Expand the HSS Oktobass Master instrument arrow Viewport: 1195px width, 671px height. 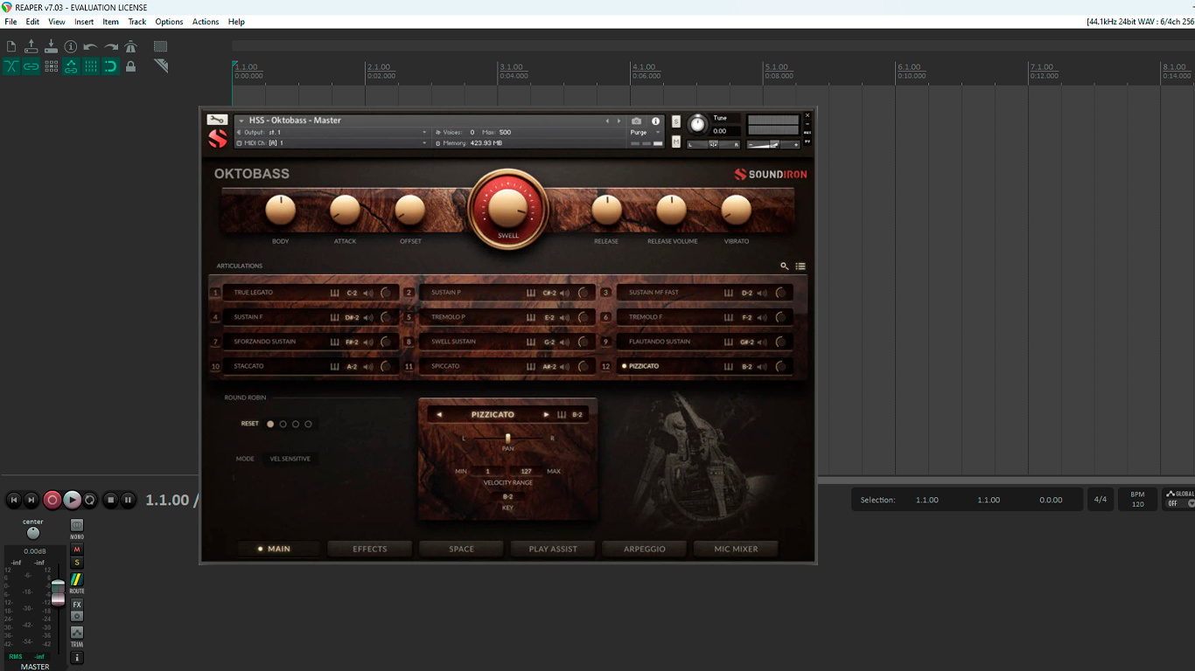[241, 121]
